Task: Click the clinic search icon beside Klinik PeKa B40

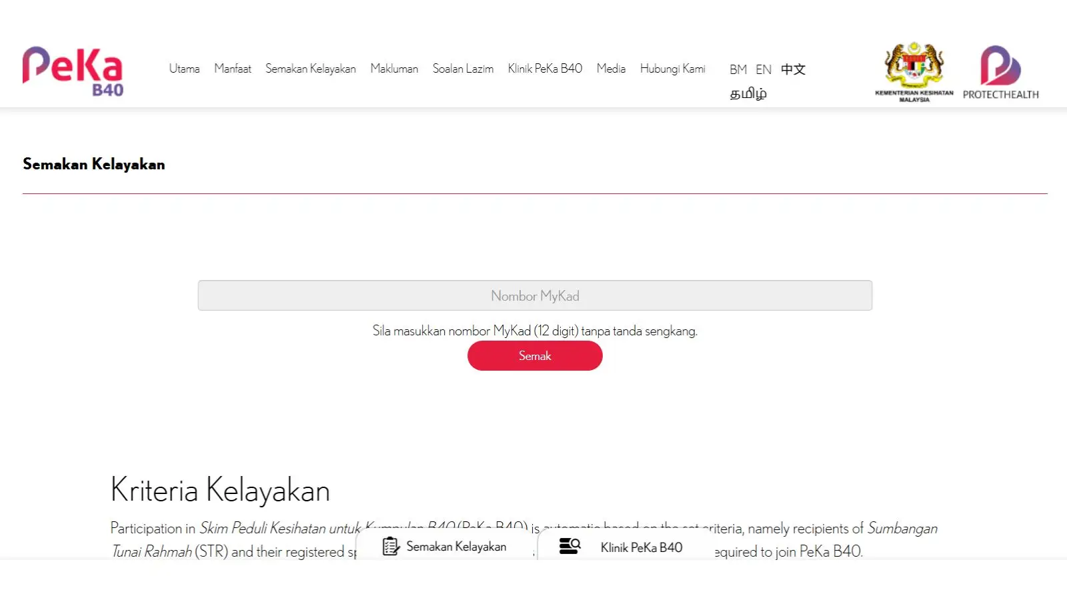Action: point(569,546)
